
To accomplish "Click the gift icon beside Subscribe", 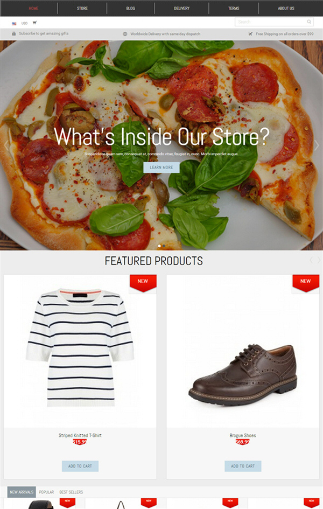I will (13, 33).
